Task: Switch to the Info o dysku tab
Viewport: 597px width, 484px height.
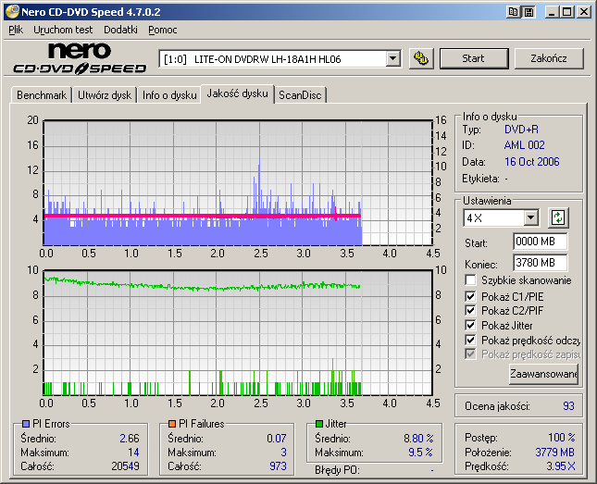Action: 169,95
